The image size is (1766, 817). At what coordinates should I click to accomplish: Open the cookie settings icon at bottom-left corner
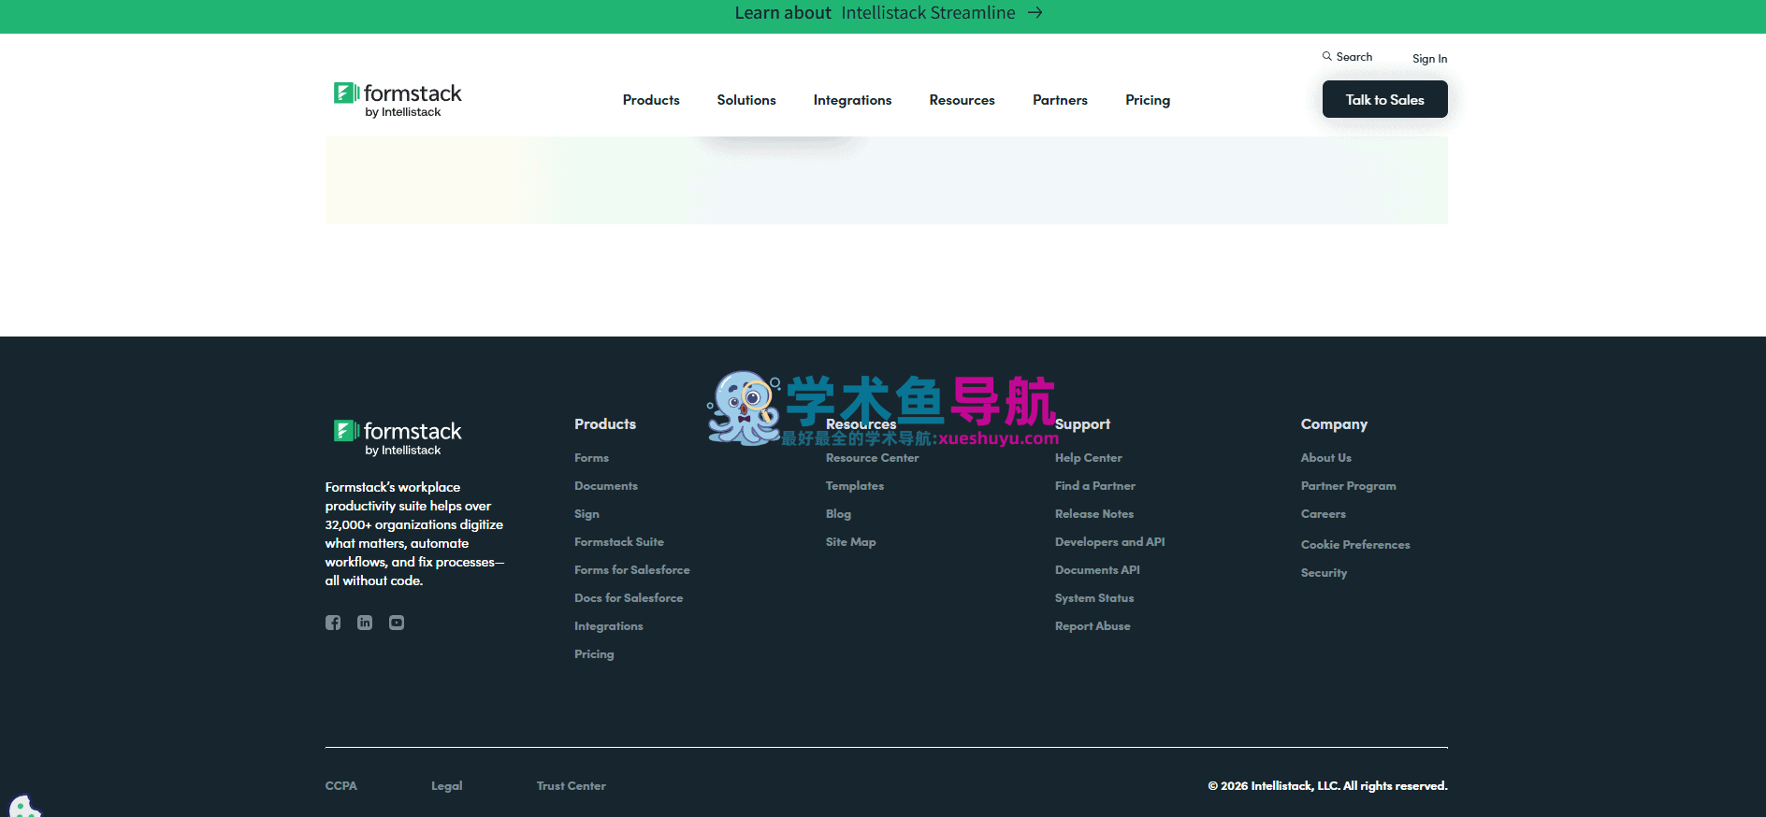point(23,806)
